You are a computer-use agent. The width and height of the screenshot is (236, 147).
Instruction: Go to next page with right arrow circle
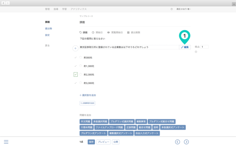[186, 142]
